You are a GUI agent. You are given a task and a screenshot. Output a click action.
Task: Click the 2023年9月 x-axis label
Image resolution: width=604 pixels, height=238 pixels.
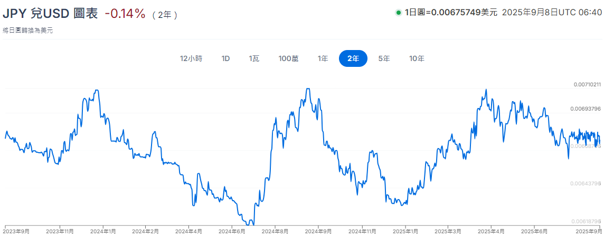[16, 232]
